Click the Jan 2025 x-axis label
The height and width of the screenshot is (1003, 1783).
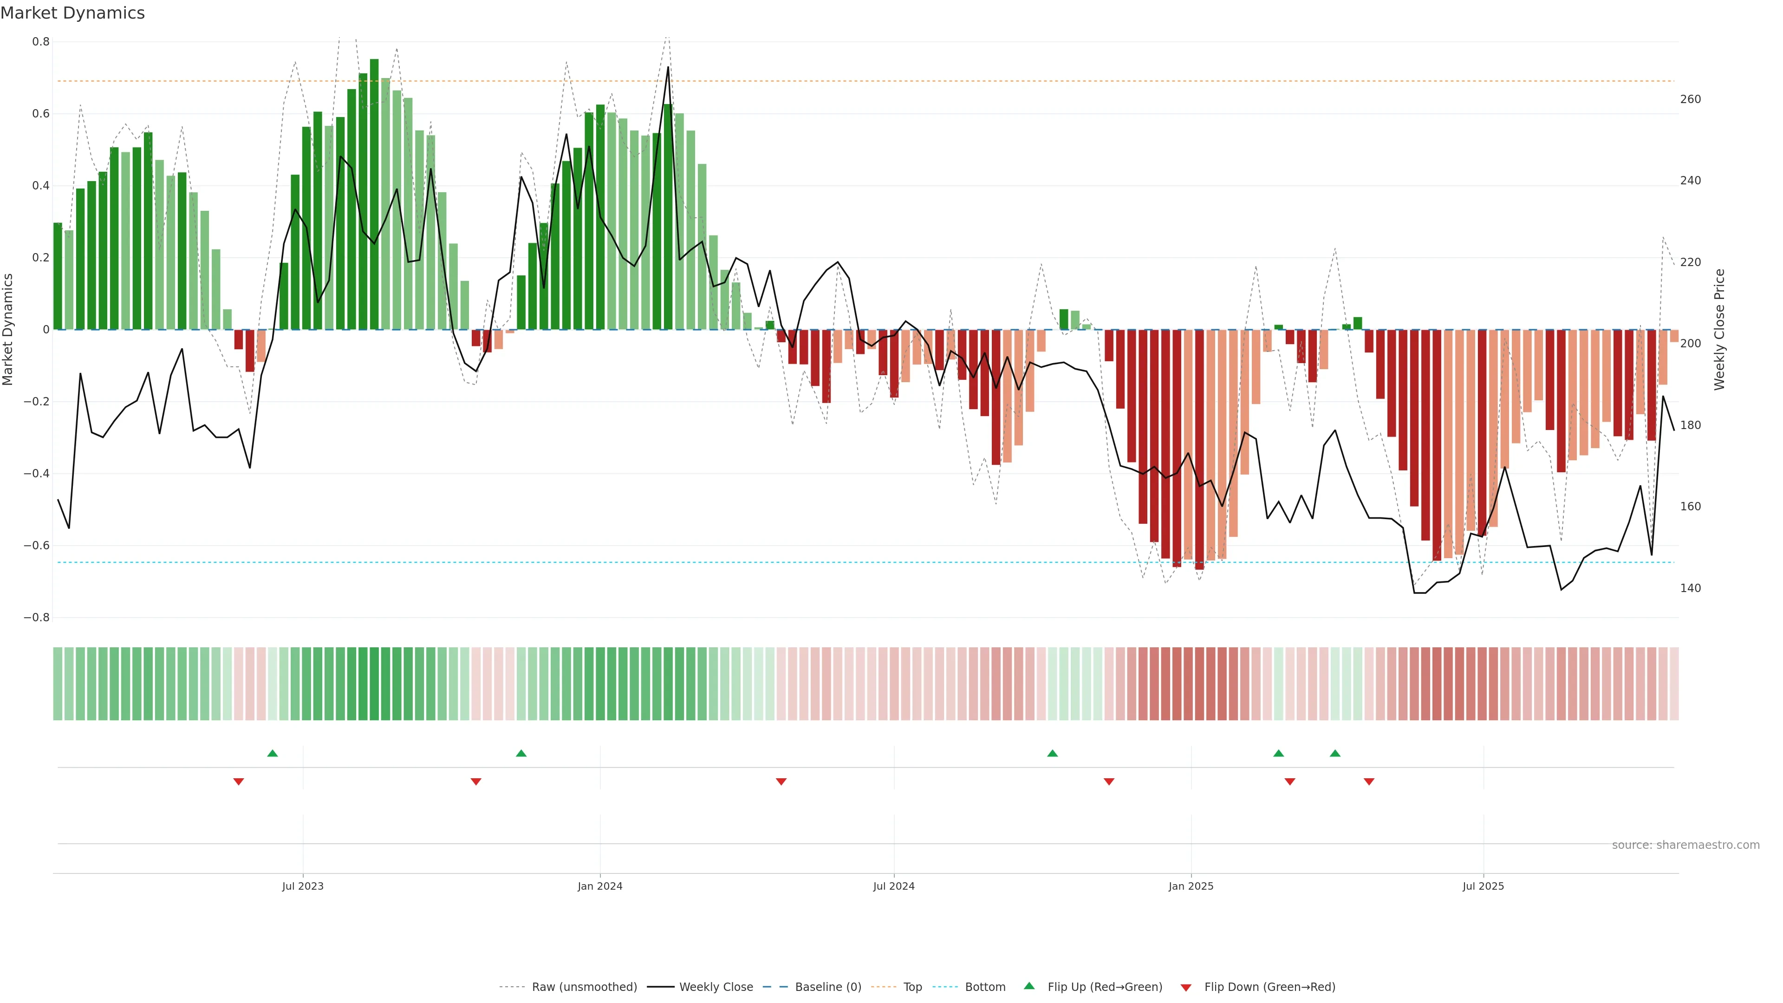[1191, 886]
